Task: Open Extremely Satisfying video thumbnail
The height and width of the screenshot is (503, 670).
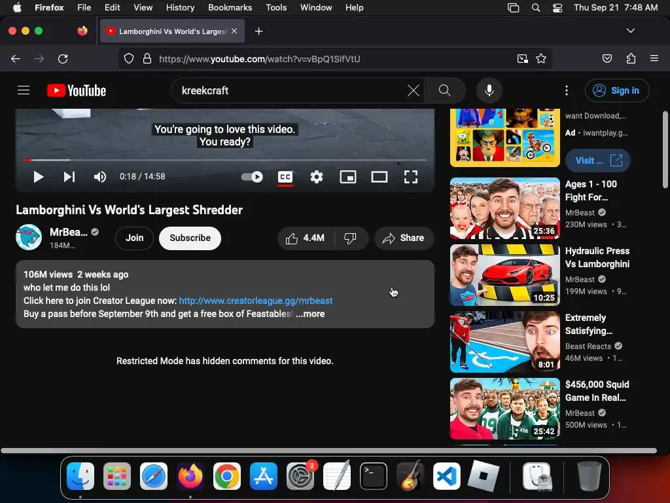Action: click(505, 342)
